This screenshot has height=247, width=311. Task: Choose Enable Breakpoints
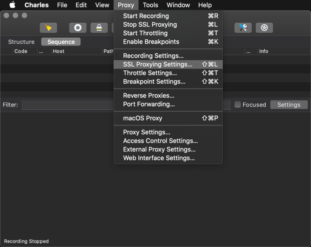pos(168,42)
